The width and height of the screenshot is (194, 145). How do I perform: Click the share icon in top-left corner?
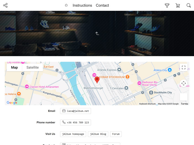click(x=5, y=5)
